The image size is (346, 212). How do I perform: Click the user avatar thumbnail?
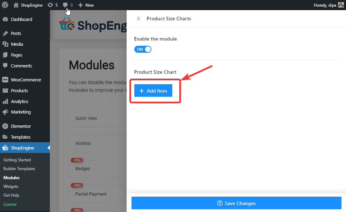point(341,5)
